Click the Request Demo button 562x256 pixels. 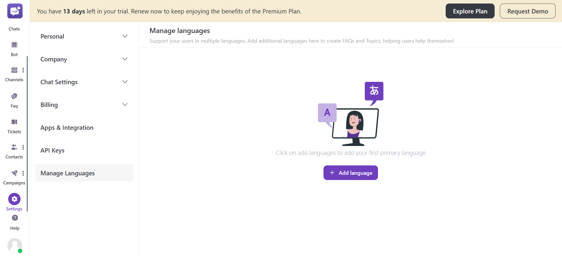tap(527, 11)
